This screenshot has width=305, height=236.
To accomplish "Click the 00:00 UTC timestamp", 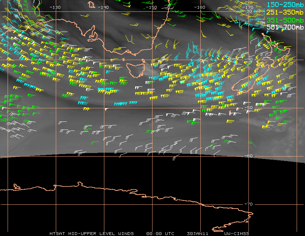I will pos(160,233).
